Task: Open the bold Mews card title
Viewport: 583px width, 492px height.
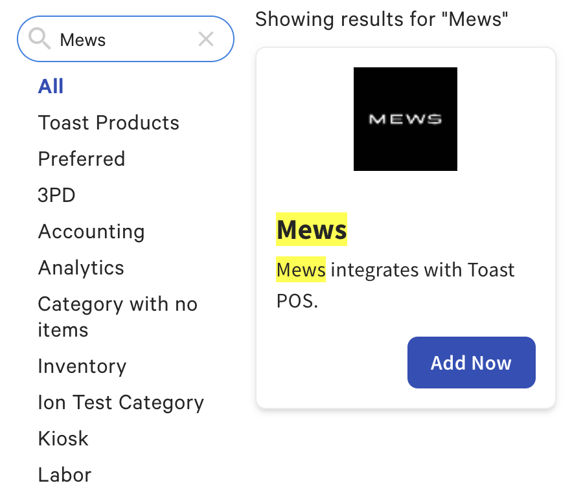Action: [x=312, y=229]
